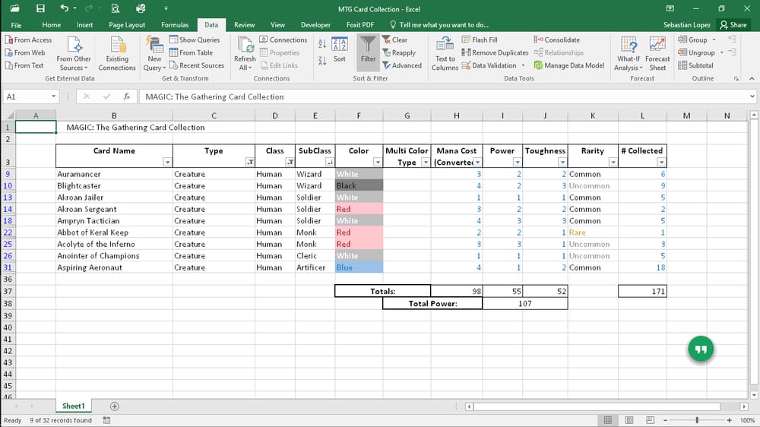Image resolution: width=760 pixels, height=427 pixels.
Task: Click the zoom slider handle
Action: pos(697,420)
